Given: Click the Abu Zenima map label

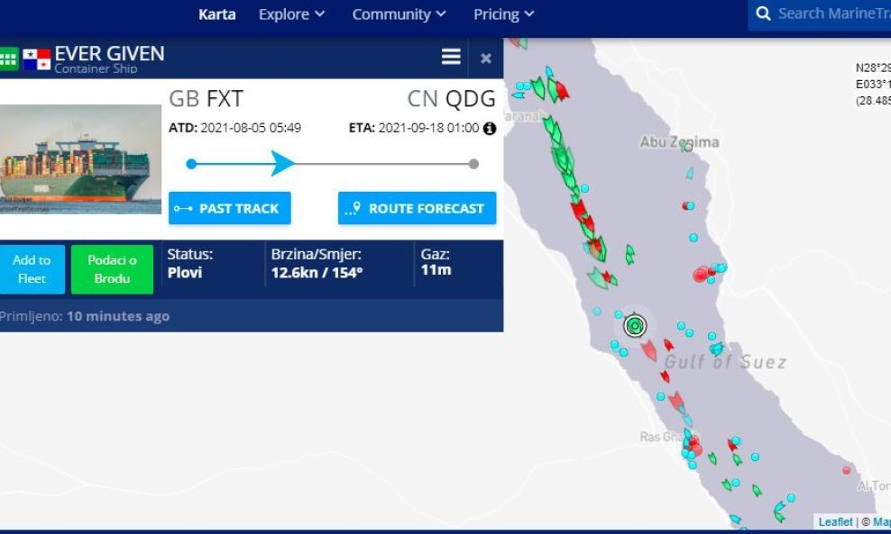Looking at the screenshot, I should (x=680, y=142).
